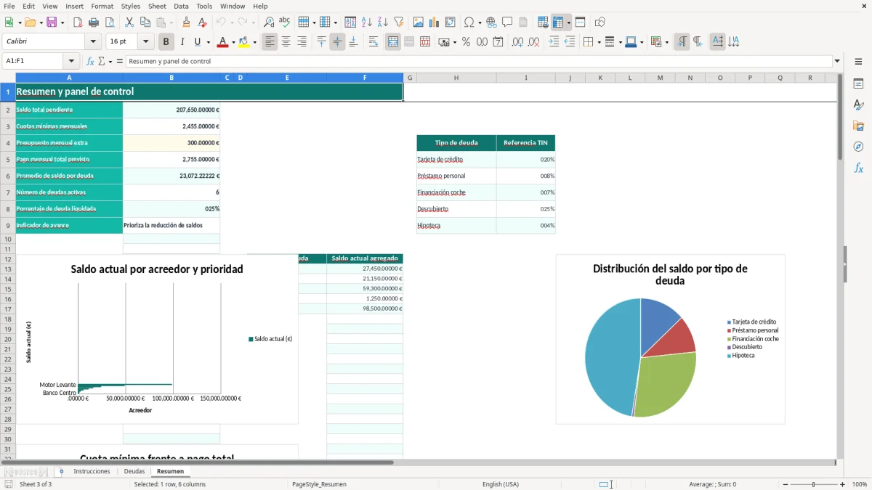Open the background color dropdown arrow
The width and height of the screenshot is (872, 490).
pos(254,42)
